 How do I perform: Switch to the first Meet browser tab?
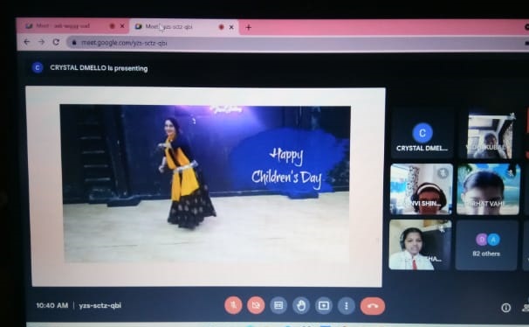point(72,26)
